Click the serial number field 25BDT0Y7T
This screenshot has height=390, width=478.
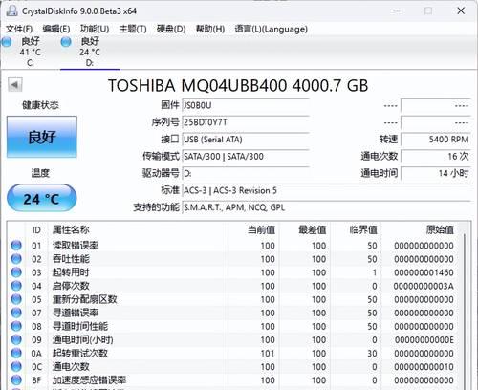(x=246, y=122)
